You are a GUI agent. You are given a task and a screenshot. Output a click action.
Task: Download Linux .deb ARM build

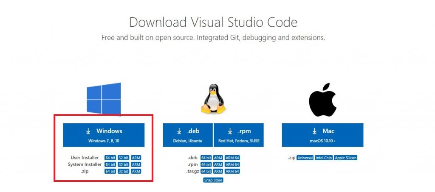coord(218,158)
